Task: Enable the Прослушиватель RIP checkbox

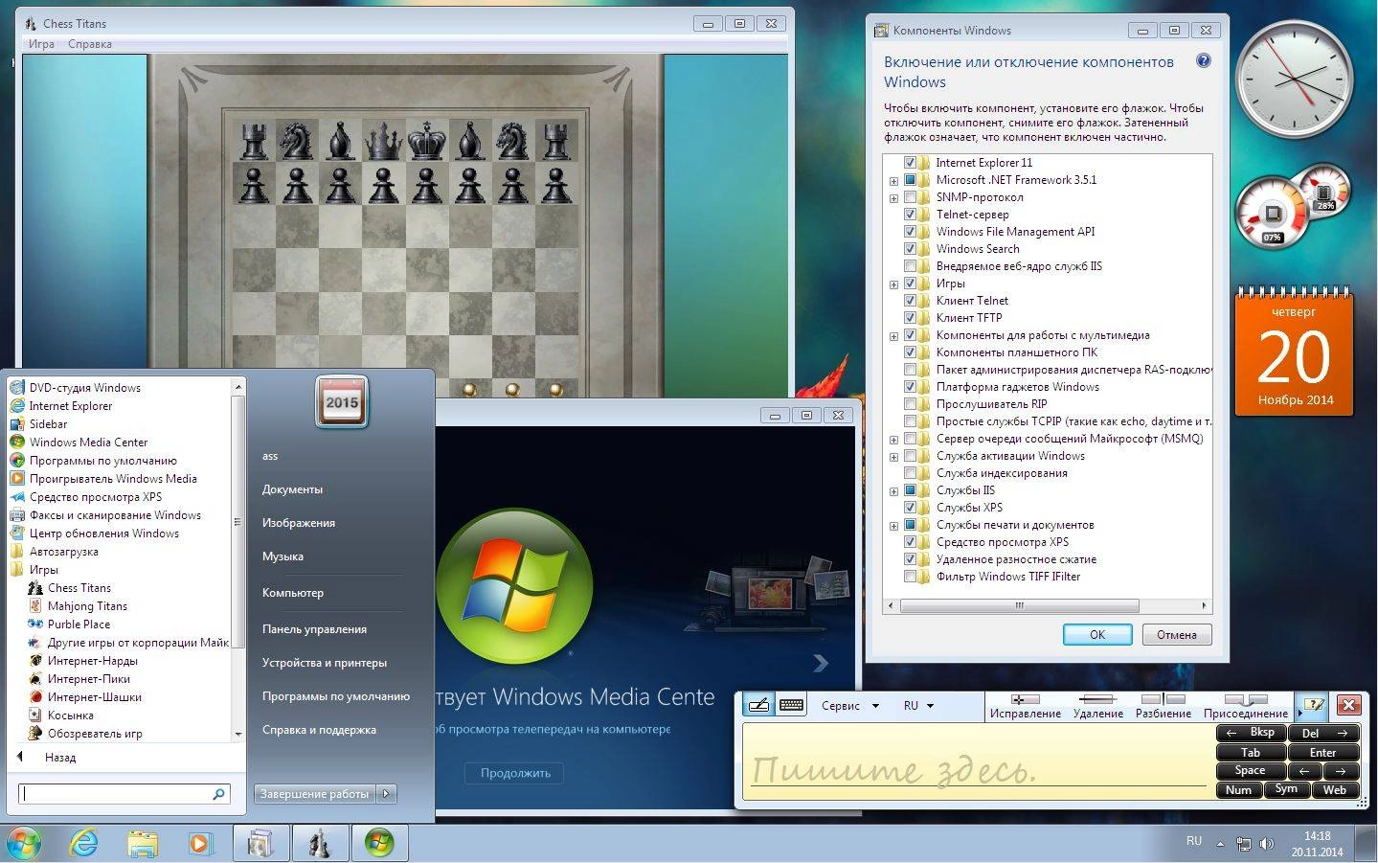Action: tap(910, 404)
